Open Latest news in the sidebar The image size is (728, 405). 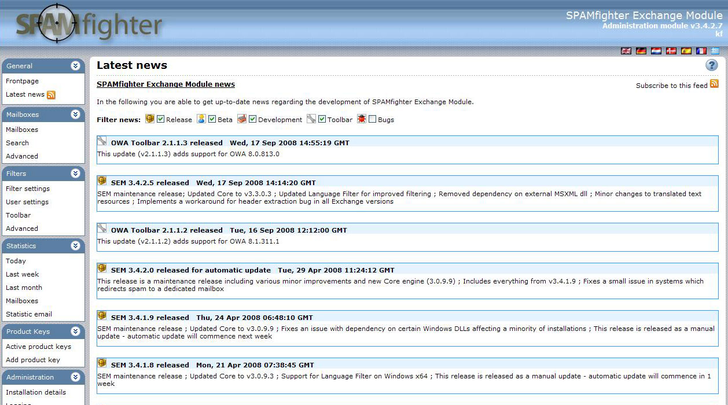pos(25,94)
